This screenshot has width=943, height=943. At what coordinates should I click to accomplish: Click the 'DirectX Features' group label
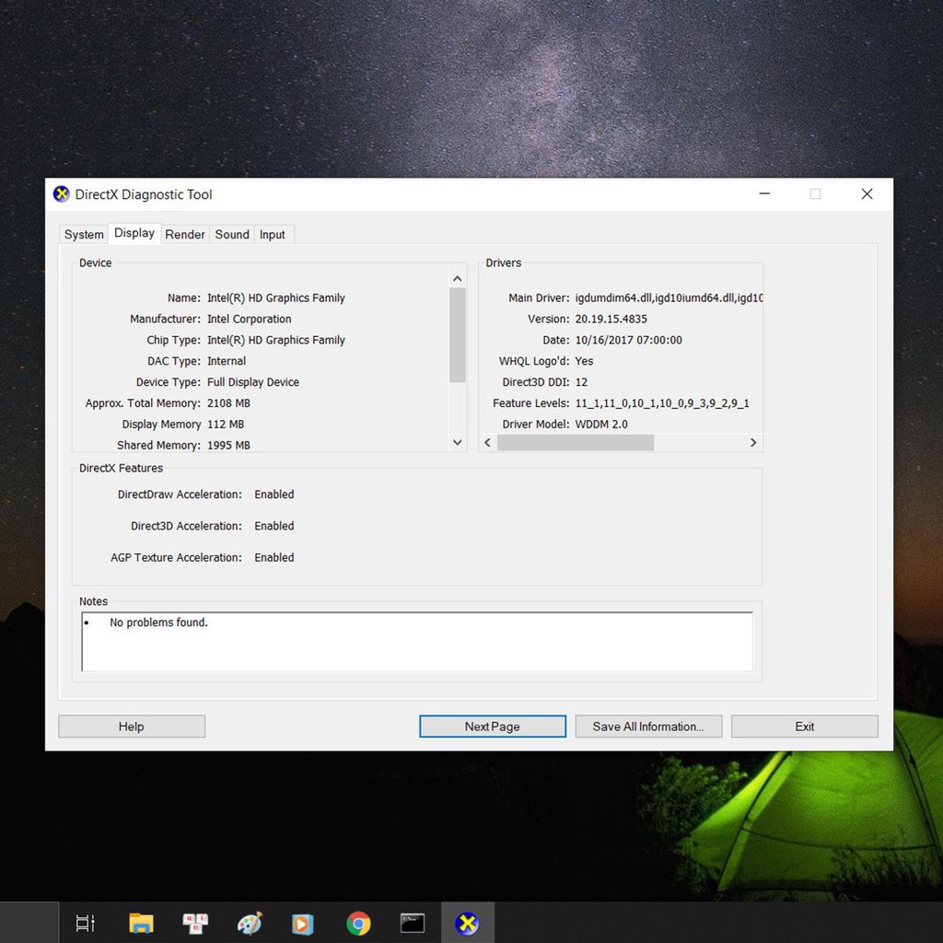click(121, 468)
